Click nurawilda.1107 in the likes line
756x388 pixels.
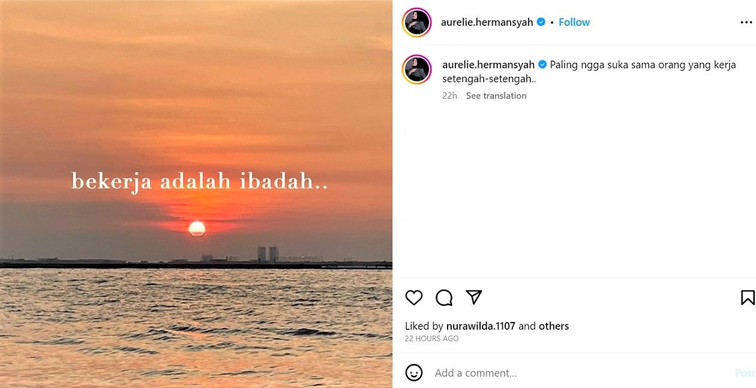coord(481,326)
